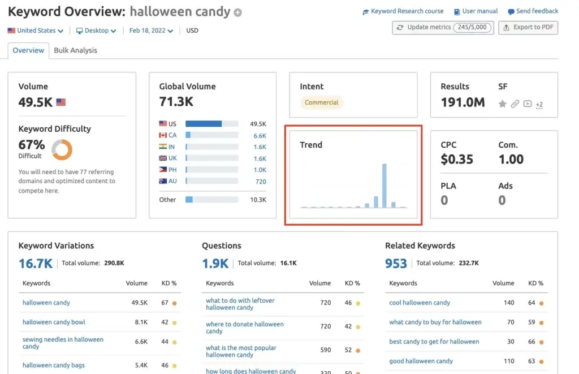The image size is (579, 374).
Task: Click the plus icon beside halloween candy title
Action: pyautogui.click(x=236, y=11)
